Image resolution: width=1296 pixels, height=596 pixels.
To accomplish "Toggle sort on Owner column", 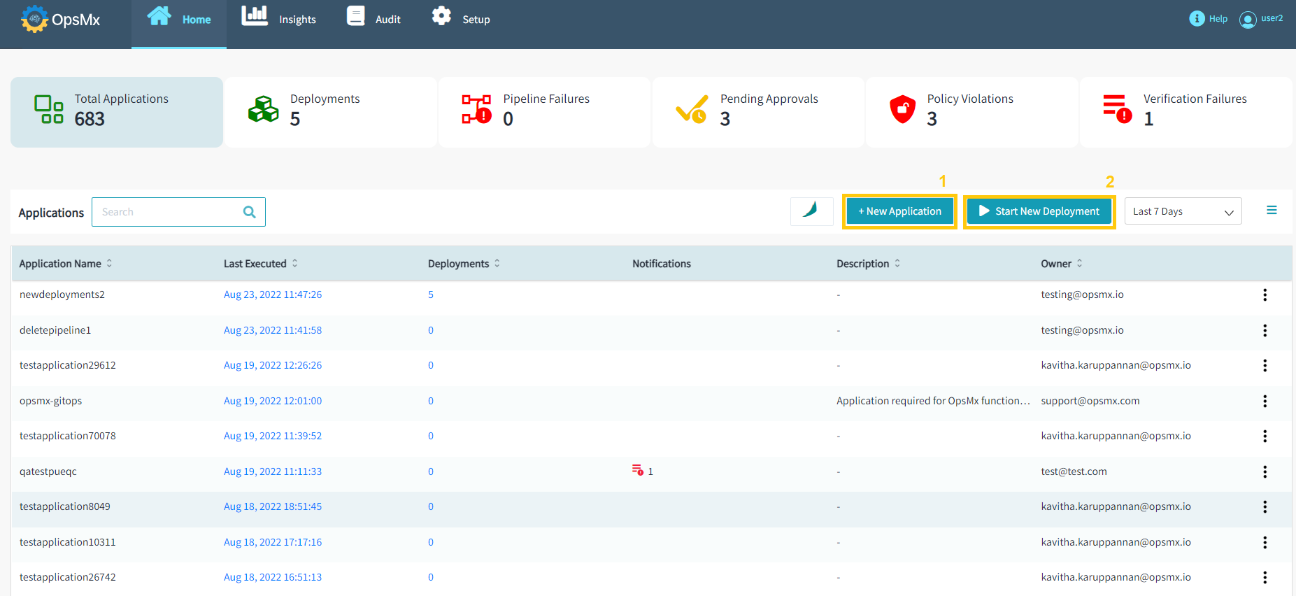I will coord(1079,264).
